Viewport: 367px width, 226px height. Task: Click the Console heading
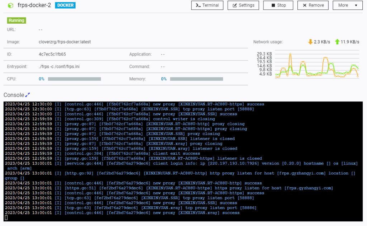[x=14, y=95]
